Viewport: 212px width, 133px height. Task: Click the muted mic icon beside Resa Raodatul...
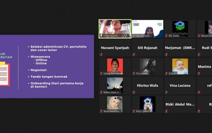[101, 111]
